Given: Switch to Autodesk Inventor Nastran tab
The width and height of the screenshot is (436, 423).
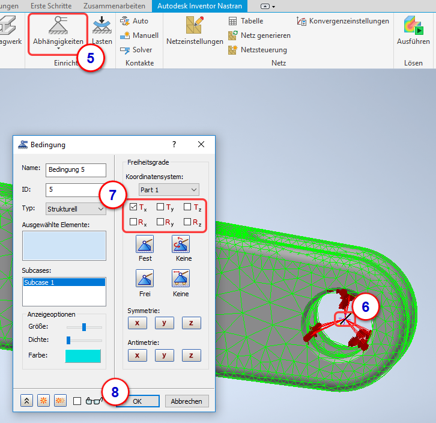Looking at the screenshot, I should [x=199, y=6].
